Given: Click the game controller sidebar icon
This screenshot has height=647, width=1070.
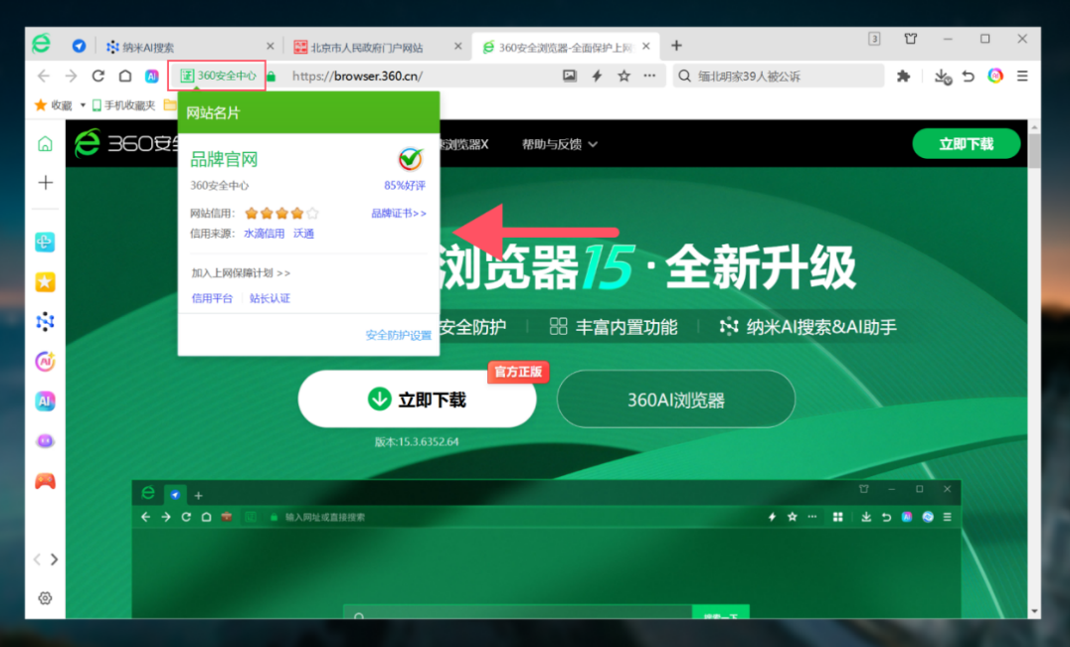Looking at the screenshot, I should pos(45,481).
